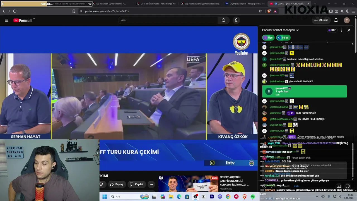Bookmark this page in the browser
Viewport: 357px width, 201px height.
(x=74, y=11)
